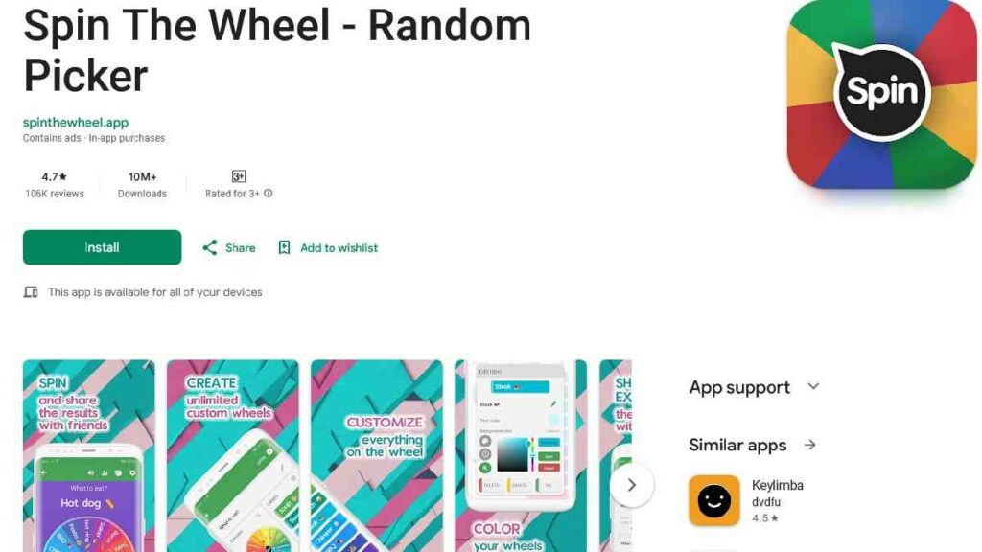Click the Keylimba app icon

pyautogui.click(x=713, y=500)
